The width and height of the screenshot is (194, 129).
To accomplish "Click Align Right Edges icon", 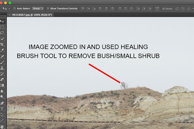I will coord(112,9).
